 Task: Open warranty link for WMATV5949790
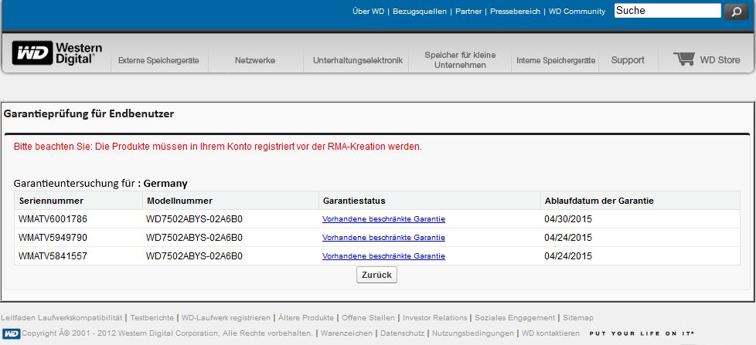(x=383, y=238)
